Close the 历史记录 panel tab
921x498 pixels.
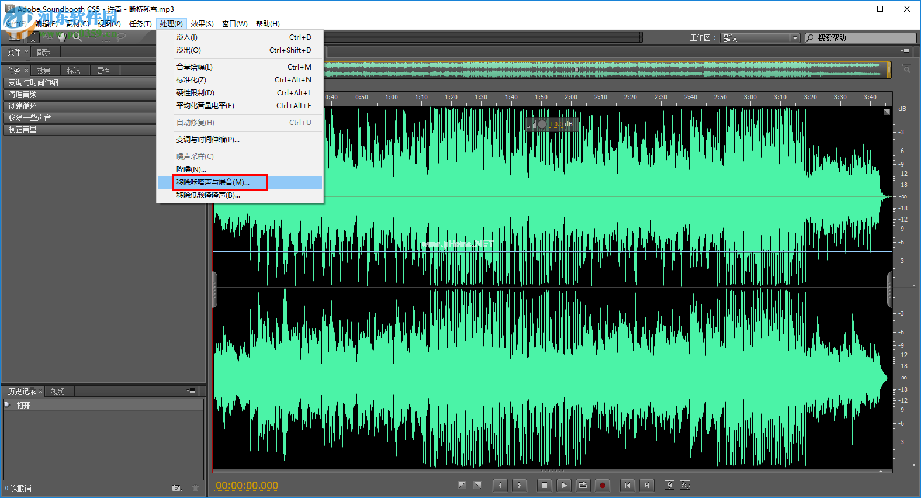pos(40,392)
